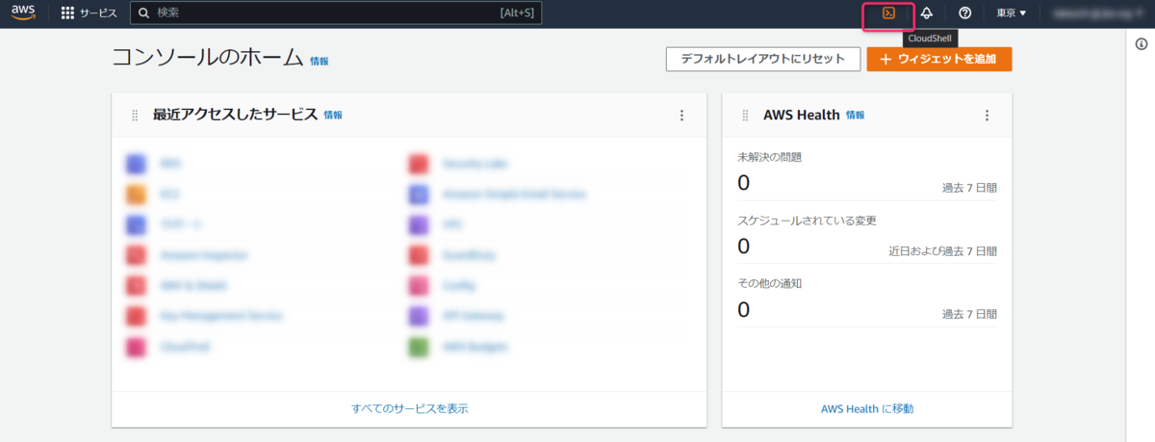Viewport: 1155px width, 442px height.
Task: Open AWS Health widget kebab menu
Action: click(987, 116)
